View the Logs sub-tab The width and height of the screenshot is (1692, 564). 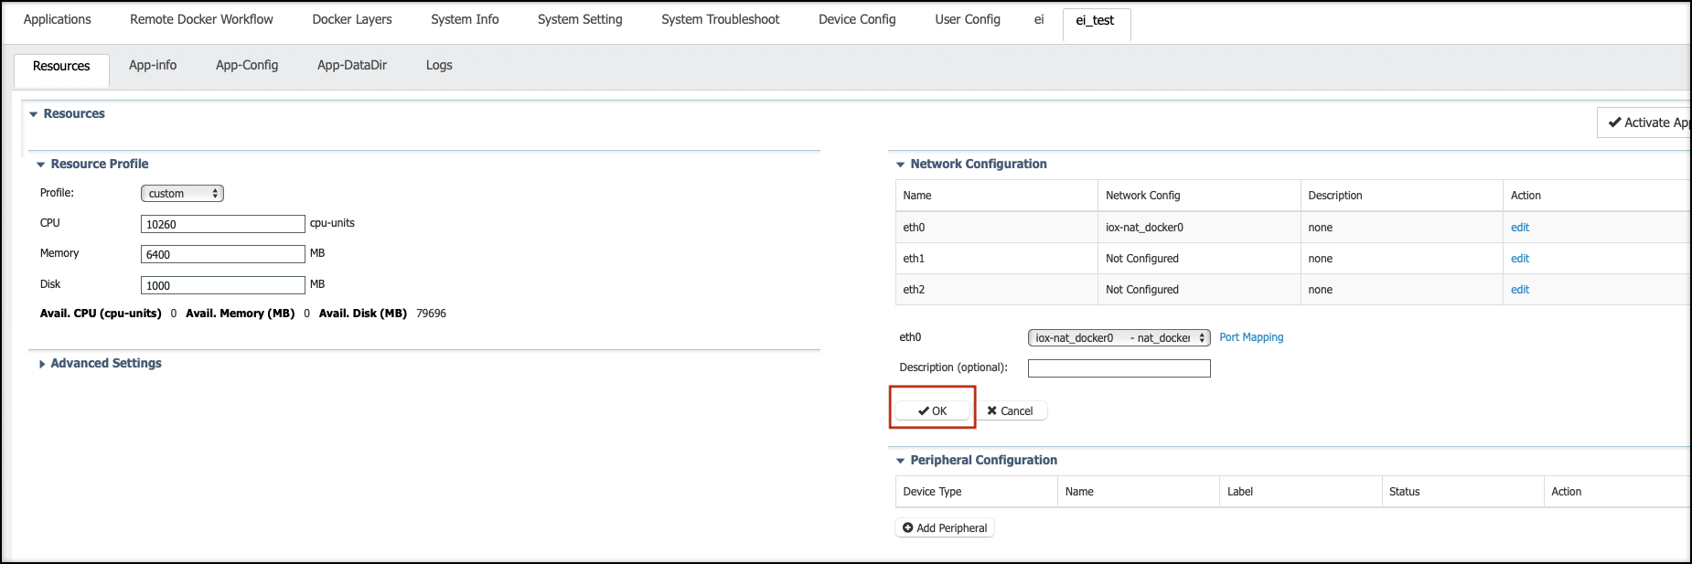click(x=439, y=65)
